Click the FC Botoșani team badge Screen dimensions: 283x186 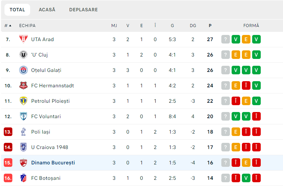23,178
